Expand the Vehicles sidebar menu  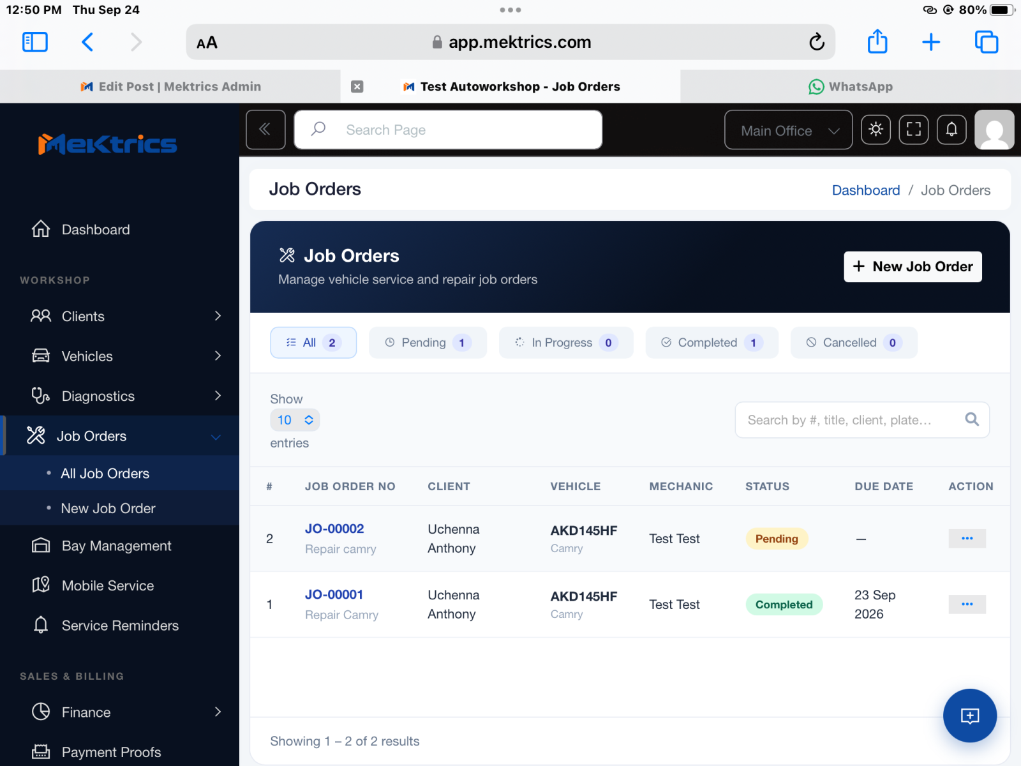(119, 356)
